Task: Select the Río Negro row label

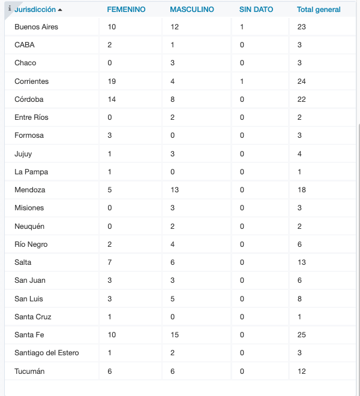Action: [31, 244]
